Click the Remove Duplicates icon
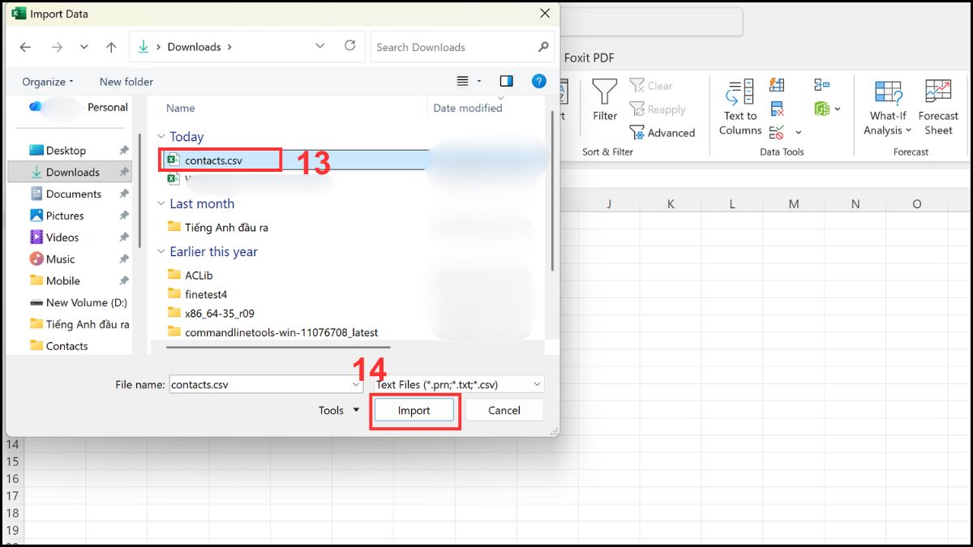Screen dimensions: 973x547 (x=777, y=108)
